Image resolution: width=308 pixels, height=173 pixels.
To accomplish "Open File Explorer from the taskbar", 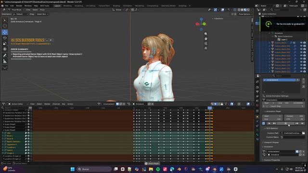I will [x=151, y=169].
